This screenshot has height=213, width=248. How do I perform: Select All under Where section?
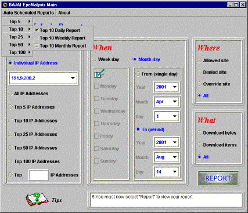(199, 96)
